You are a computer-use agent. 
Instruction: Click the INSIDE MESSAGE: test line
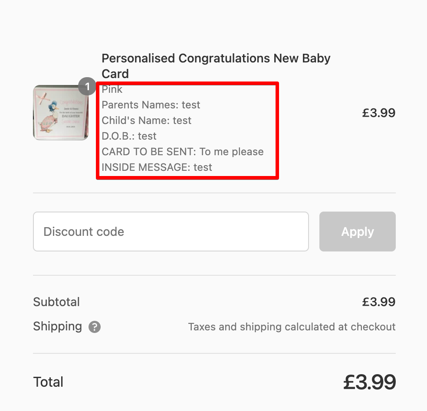(x=157, y=167)
